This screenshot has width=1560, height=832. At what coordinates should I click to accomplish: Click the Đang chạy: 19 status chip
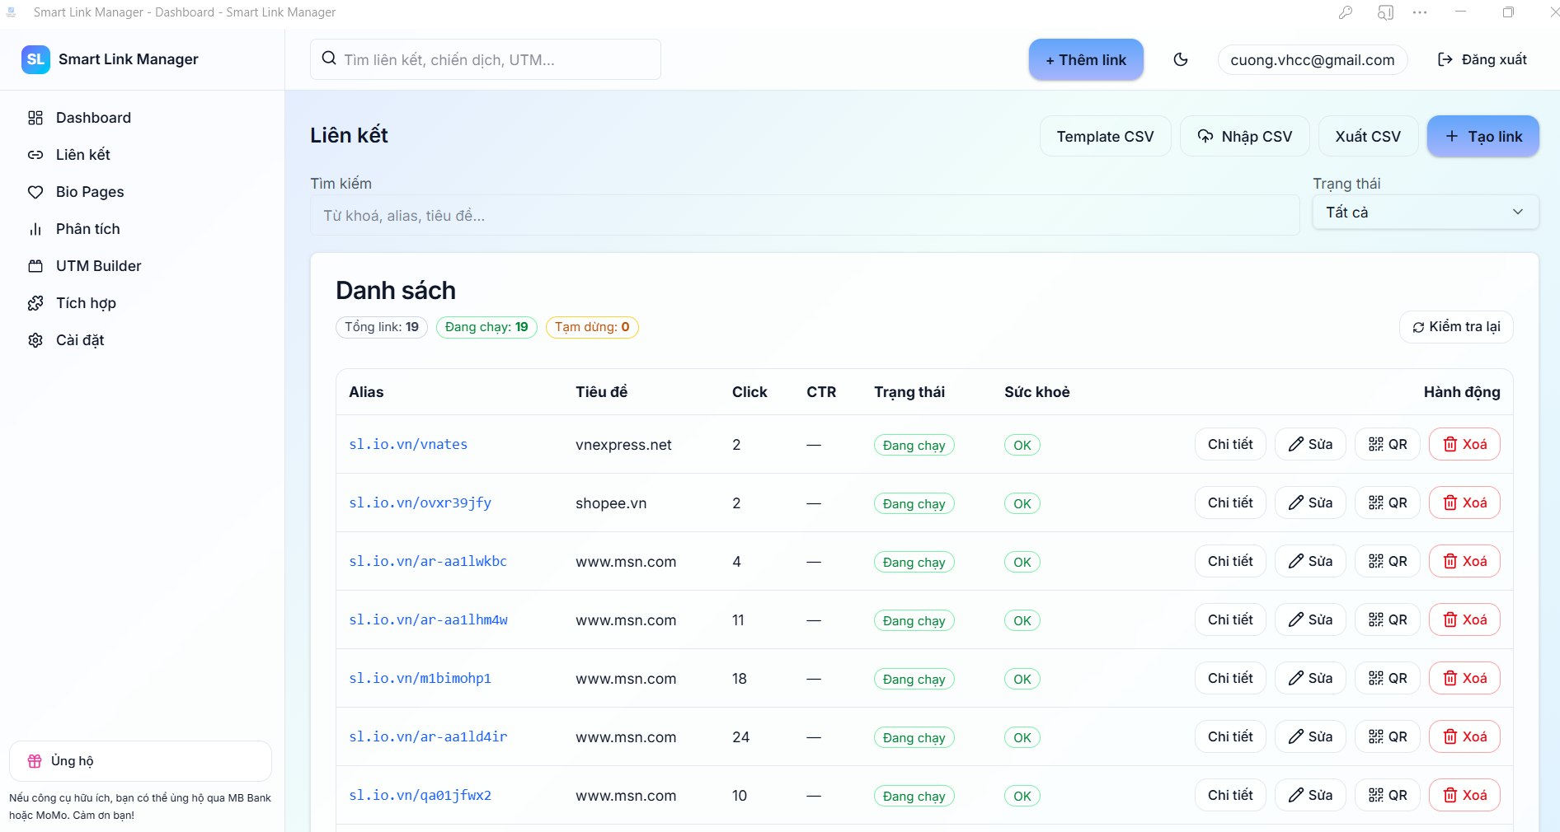pos(486,327)
